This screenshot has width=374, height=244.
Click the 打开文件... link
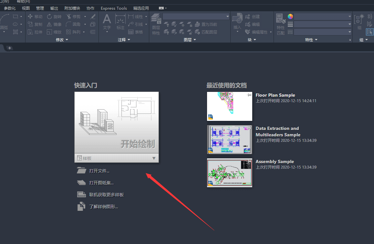[x=99, y=171]
